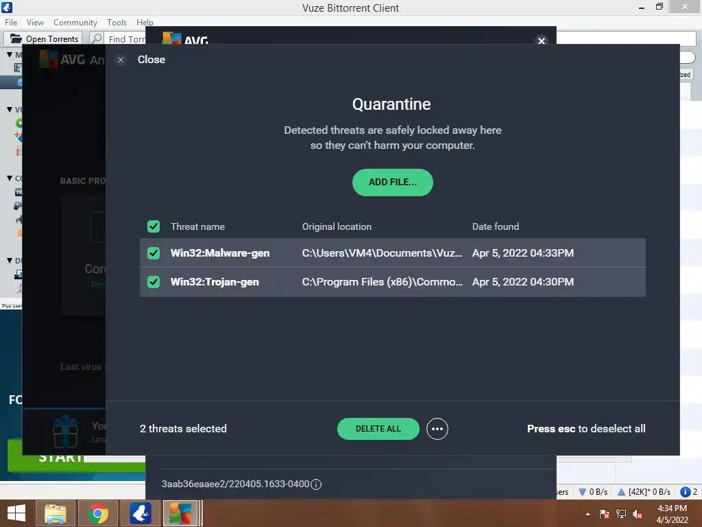Click the Apr 5, 2022 04:30PM date
This screenshot has width=702, height=527.
tap(523, 282)
